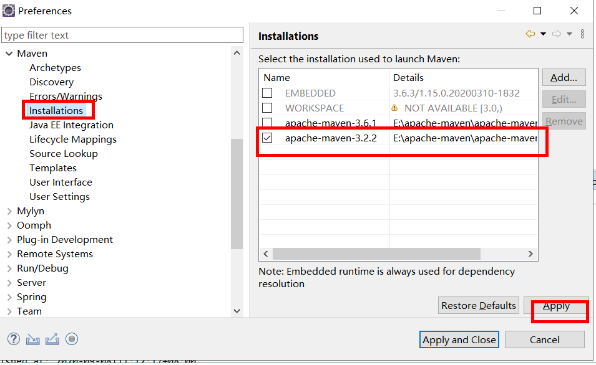Select Java EE Integration page
This screenshot has height=365, width=596.
point(72,125)
